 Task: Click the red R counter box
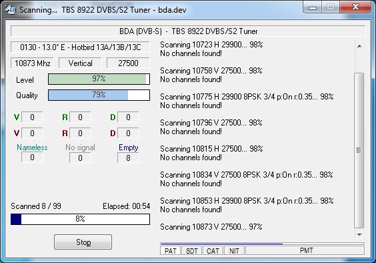point(80,133)
